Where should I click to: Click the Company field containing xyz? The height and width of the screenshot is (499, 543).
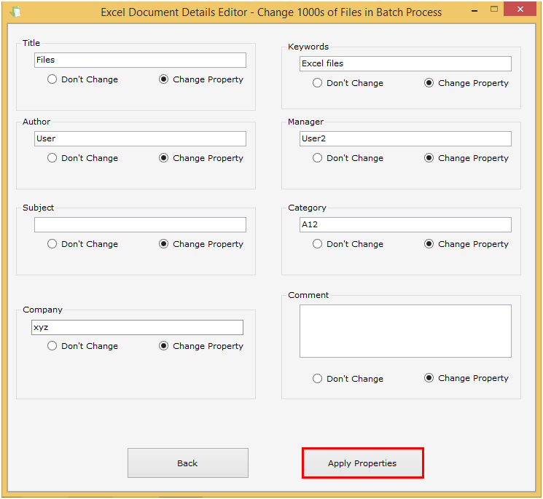(x=138, y=327)
